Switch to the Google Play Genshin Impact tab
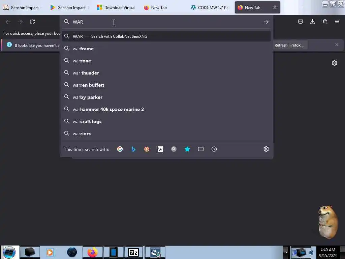The image size is (345, 259). pos(70,7)
